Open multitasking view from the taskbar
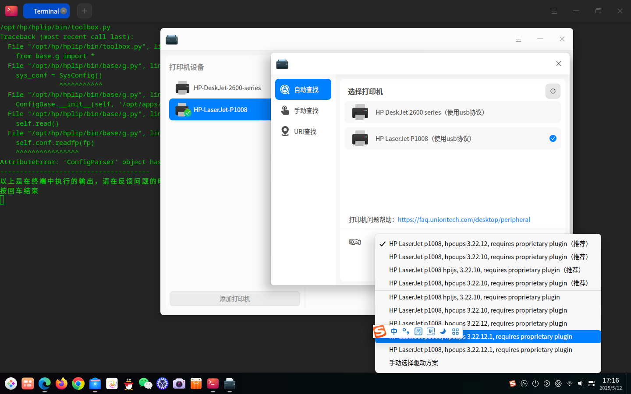Screen dimensions: 631x394 [28, 384]
